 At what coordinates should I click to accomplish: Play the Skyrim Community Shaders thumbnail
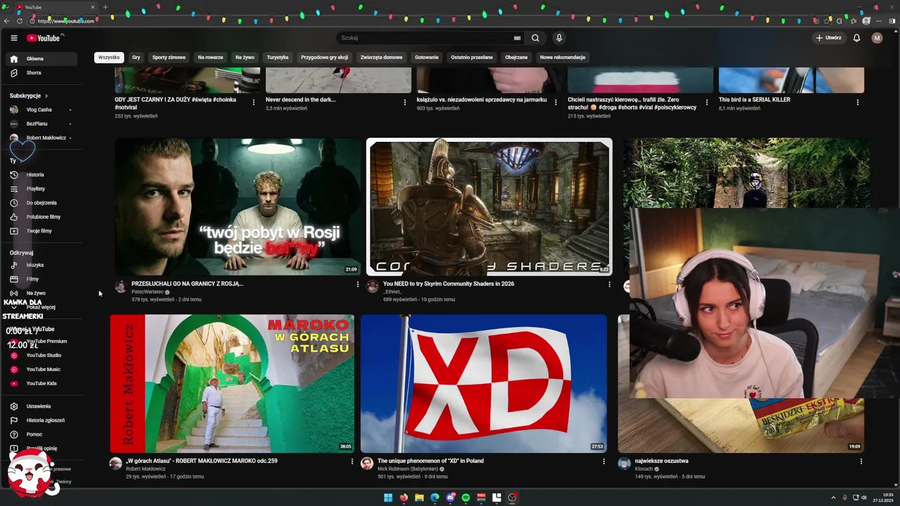coord(489,207)
